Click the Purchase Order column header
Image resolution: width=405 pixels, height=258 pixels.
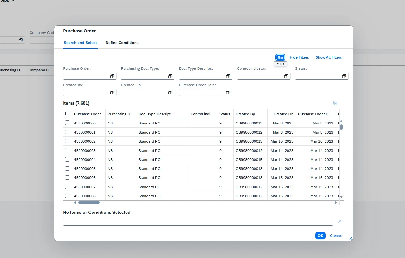point(88,114)
